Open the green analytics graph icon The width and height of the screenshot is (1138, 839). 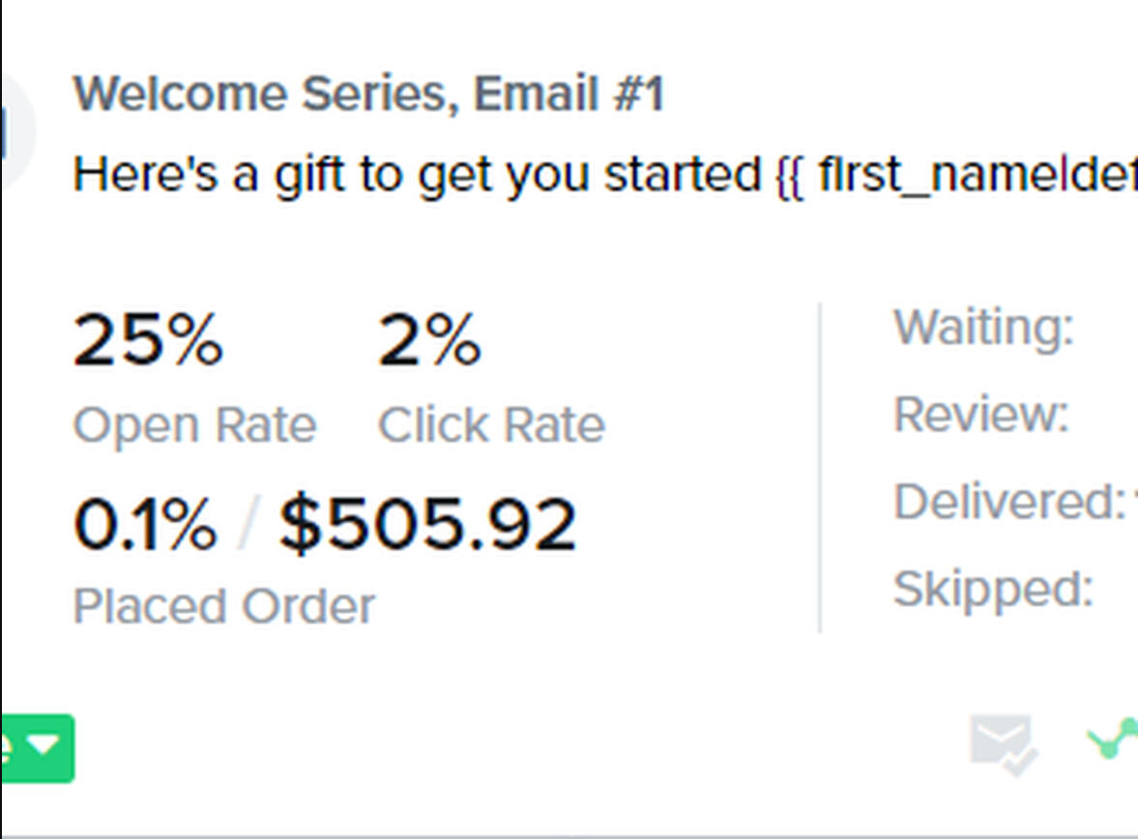[1114, 738]
